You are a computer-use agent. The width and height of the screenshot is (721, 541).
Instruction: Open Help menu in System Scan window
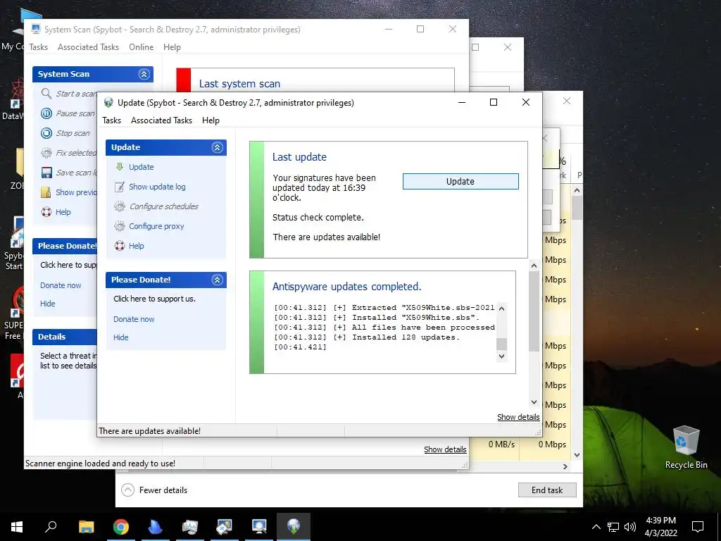172,47
